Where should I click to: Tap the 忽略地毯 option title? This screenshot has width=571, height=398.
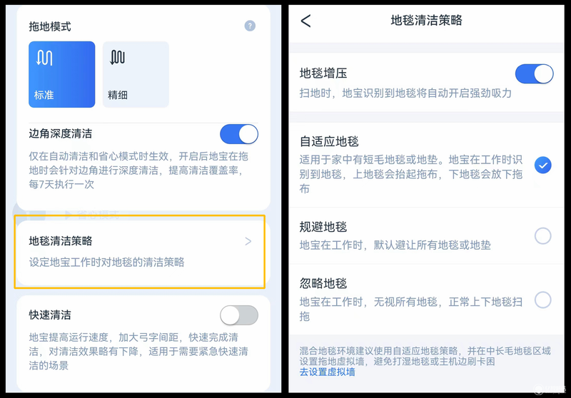point(323,283)
